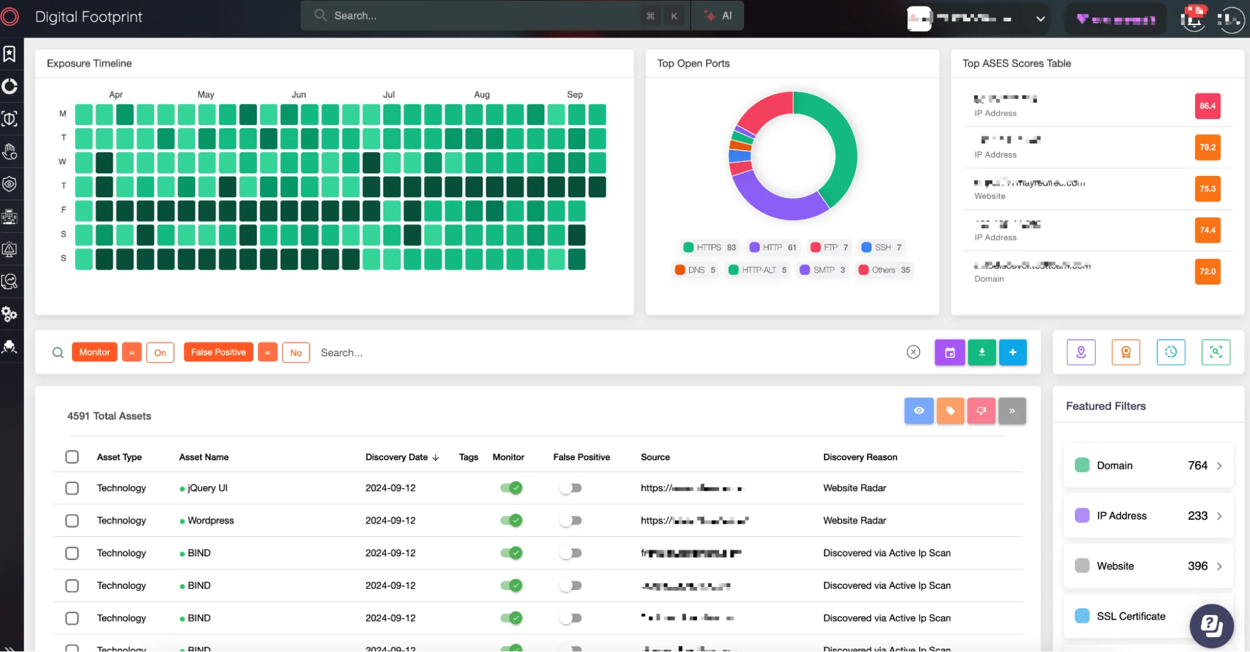This screenshot has height=652, width=1250.
Task: Click the purple location pin filter icon
Action: [x=1081, y=352]
